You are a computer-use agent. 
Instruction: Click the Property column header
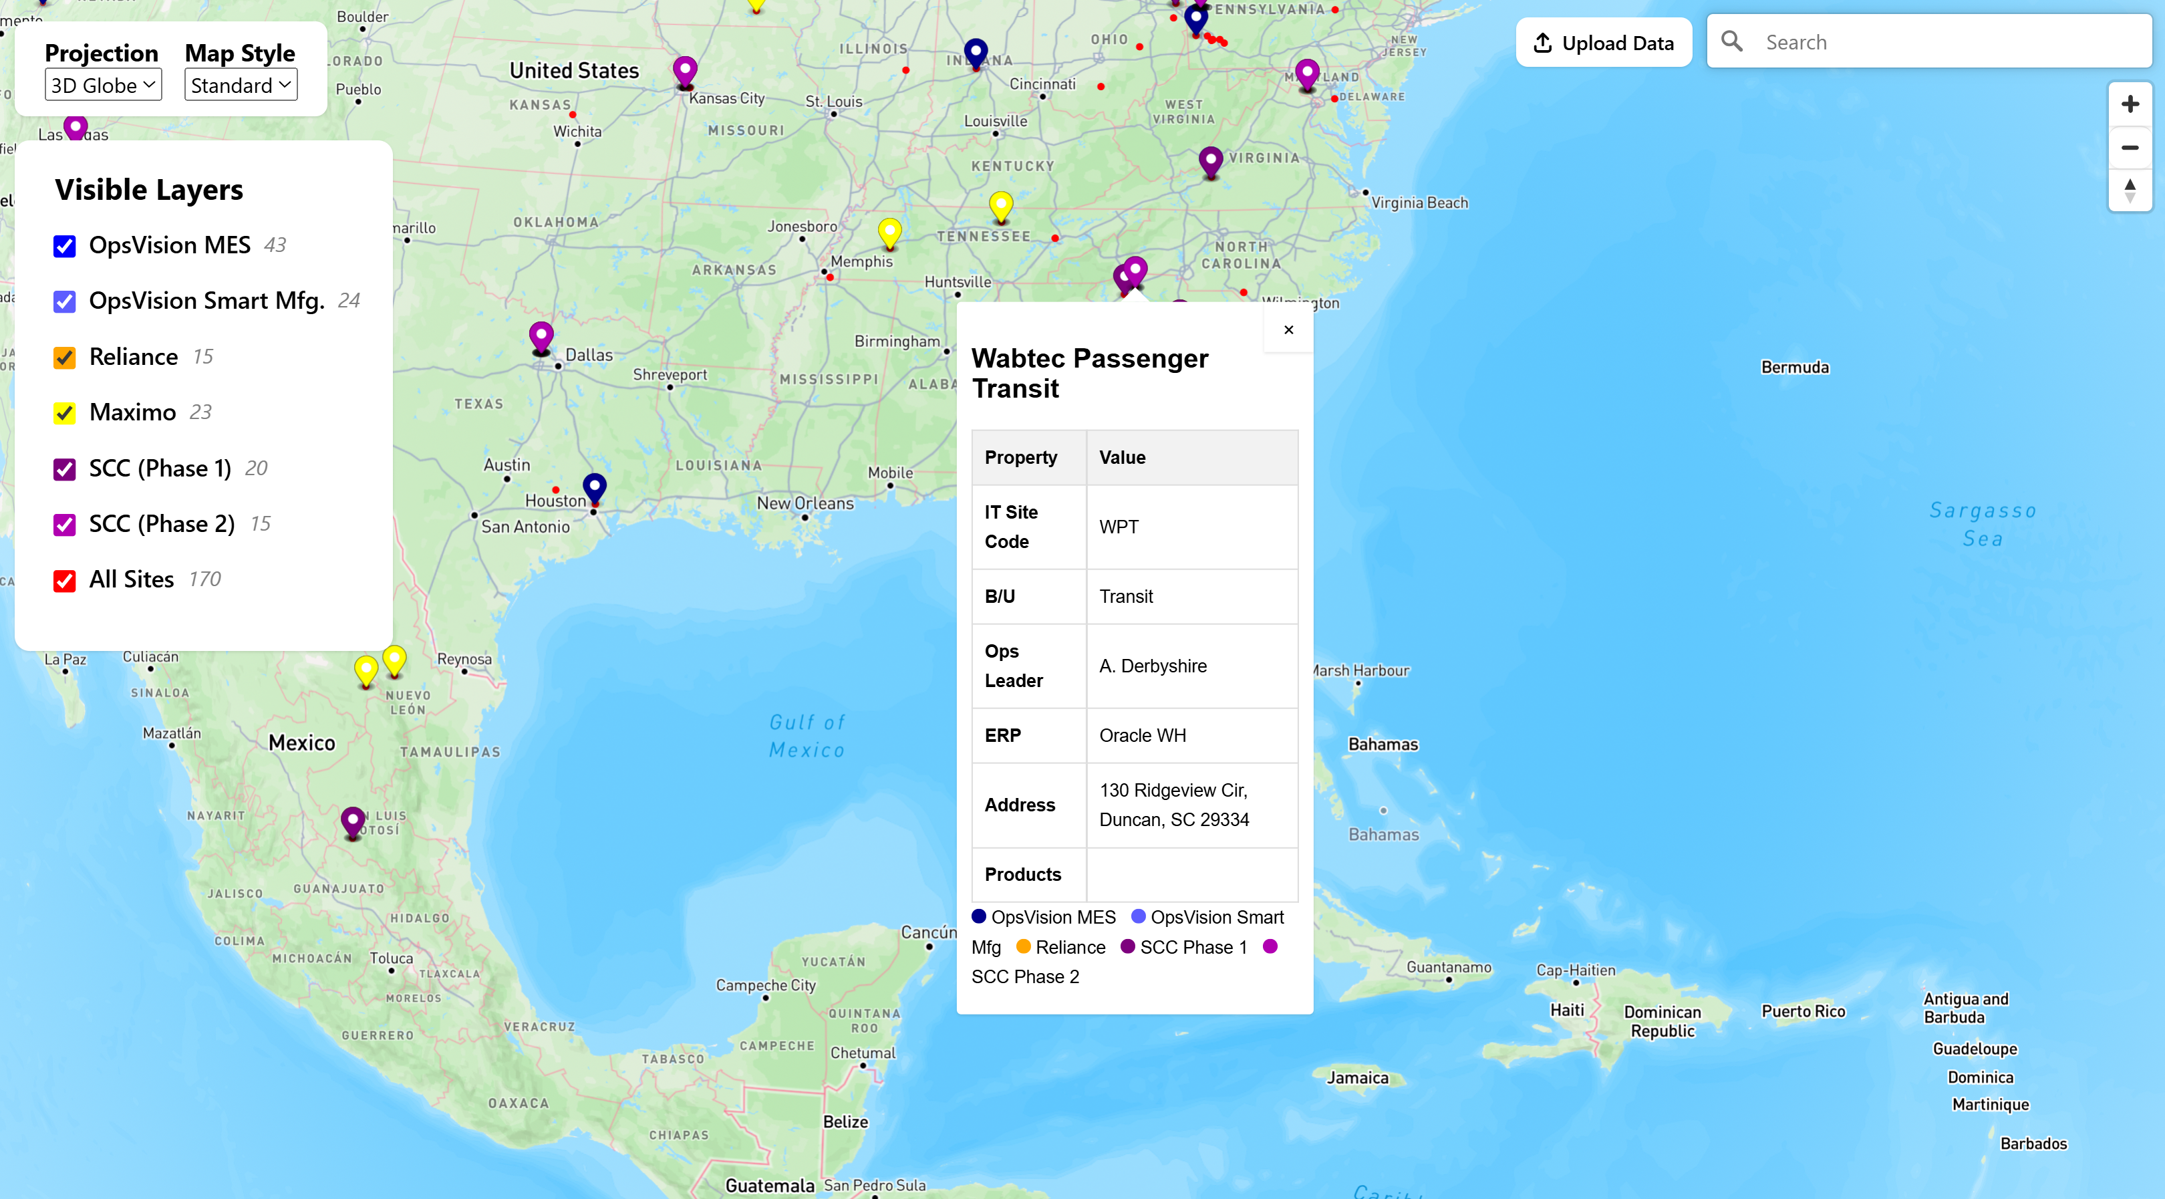click(x=1029, y=457)
